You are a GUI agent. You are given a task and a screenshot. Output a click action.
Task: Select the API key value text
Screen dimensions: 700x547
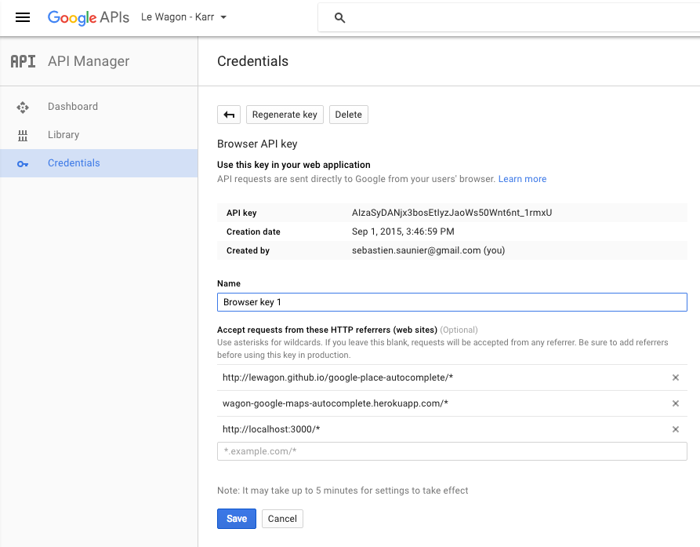(452, 213)
